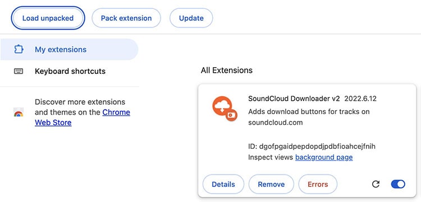Click the Adds download buttons description text
Image resolution: width=421 pixels, height=202 pixels.
coord(309,117)
